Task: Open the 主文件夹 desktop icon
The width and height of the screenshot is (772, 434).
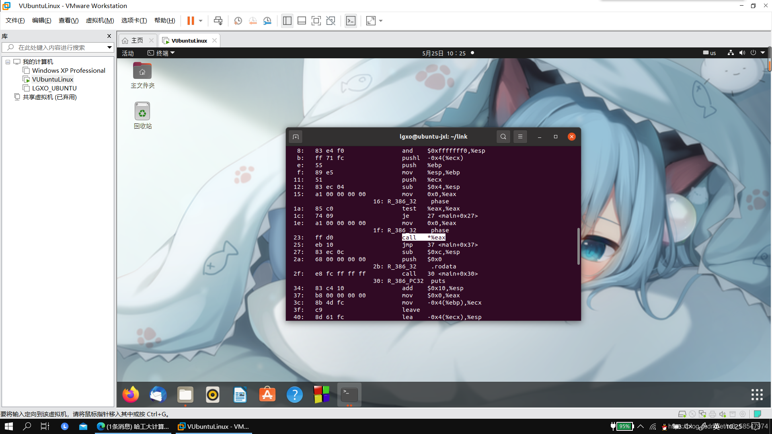Action: 142,76
